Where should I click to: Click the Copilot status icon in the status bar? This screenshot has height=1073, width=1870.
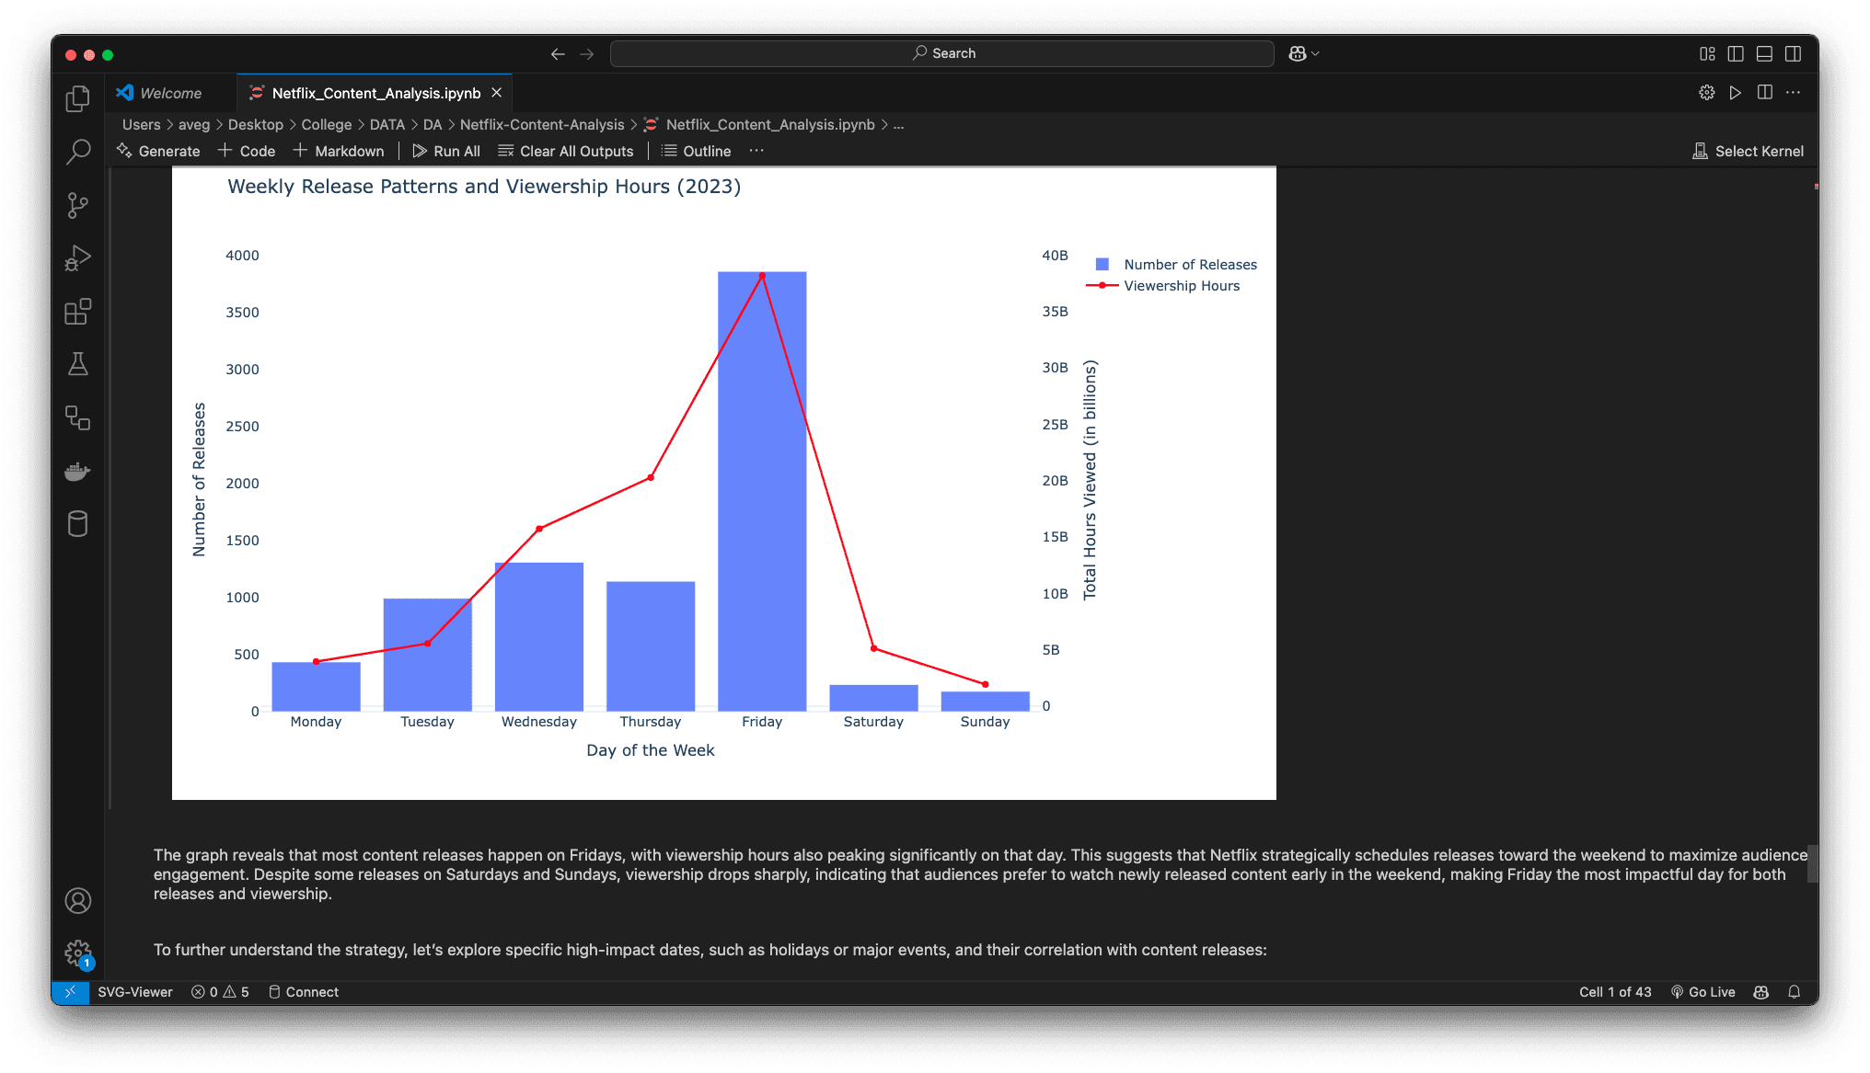[1761, 992]
